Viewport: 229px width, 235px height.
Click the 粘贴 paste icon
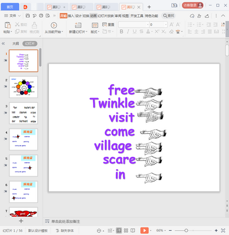pyautogui.click(x=8, y=25)
